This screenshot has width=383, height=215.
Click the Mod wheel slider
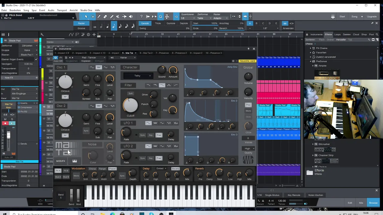pos(78,195)
